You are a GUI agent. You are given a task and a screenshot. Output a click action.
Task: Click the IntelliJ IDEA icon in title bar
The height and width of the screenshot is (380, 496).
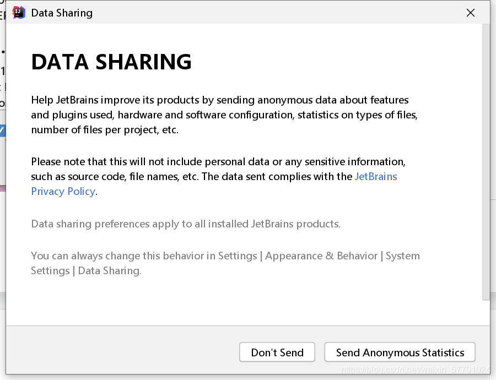[x=18, y=13]
